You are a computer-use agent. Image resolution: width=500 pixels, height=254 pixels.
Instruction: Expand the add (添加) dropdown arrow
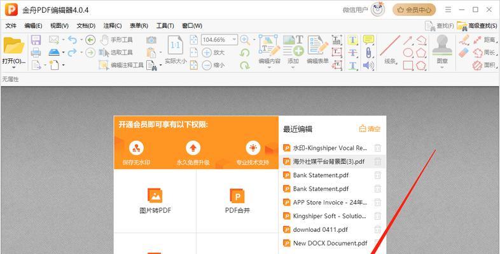[293, 67]
